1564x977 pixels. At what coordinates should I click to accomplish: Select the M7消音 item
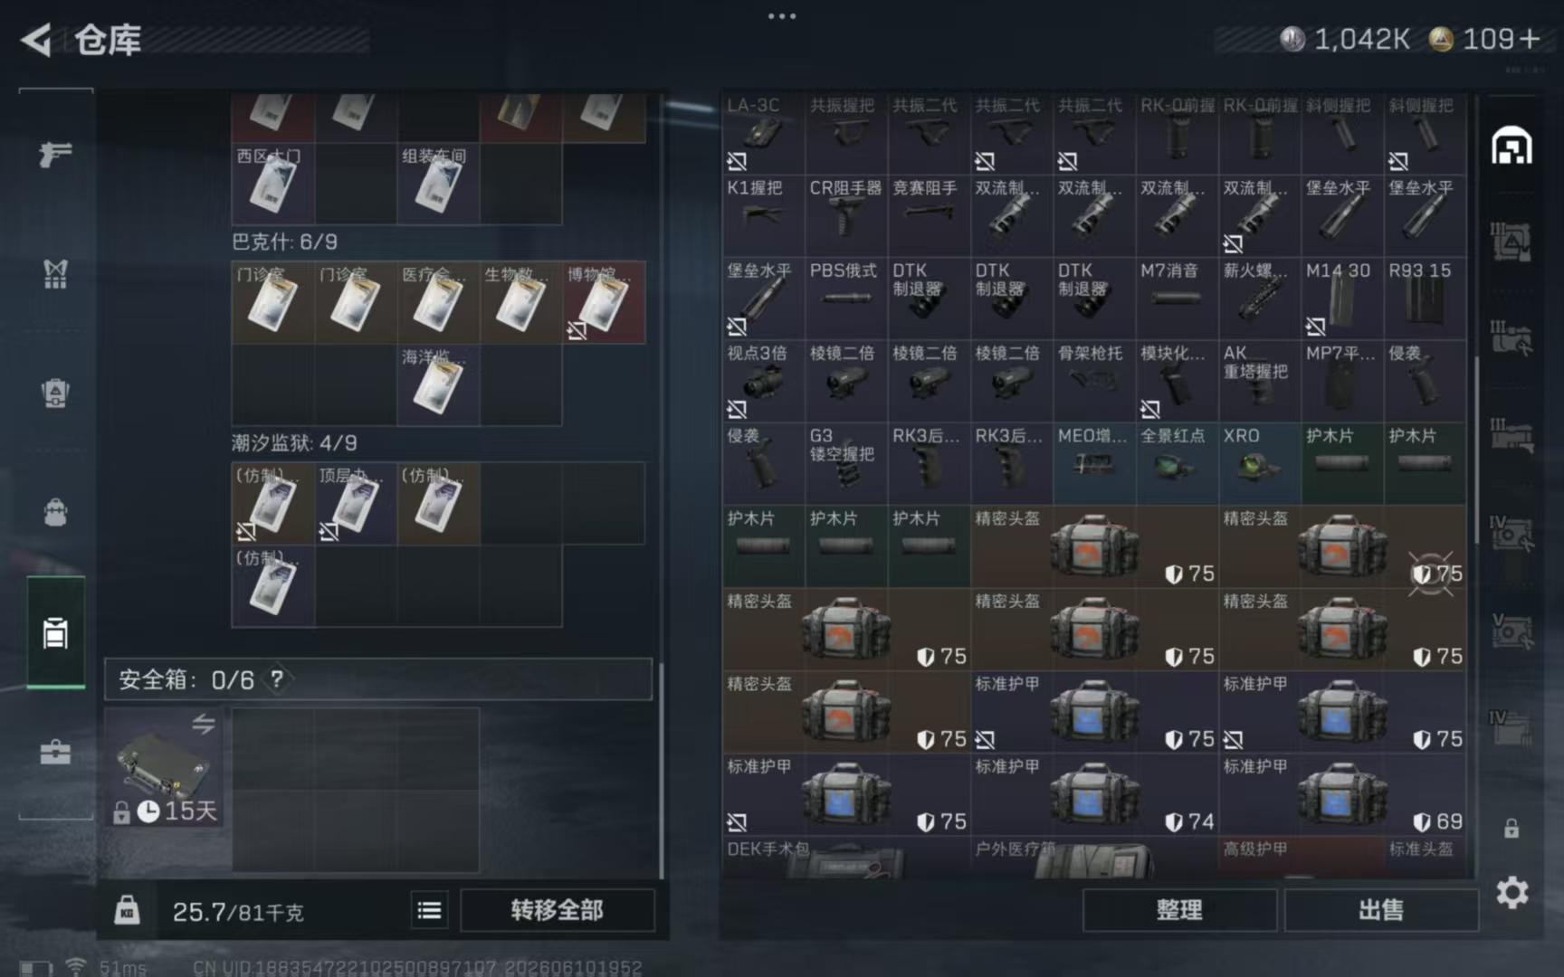click(x=1177, y=299)
